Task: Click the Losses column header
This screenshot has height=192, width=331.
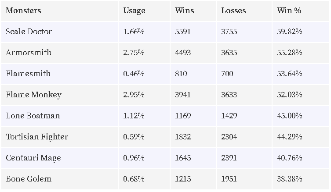Action: [233, 11]
